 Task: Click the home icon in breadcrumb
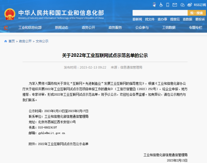(x=6, y=41)
